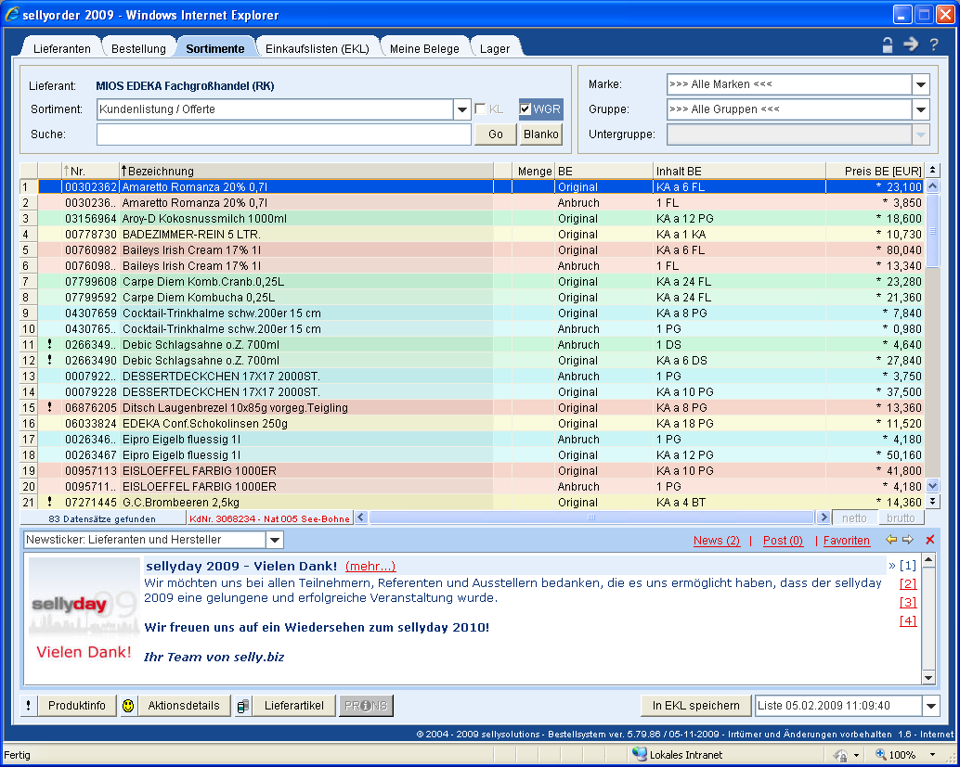Click the right arrow icon beside the padlock

click(x=911, y=45)
